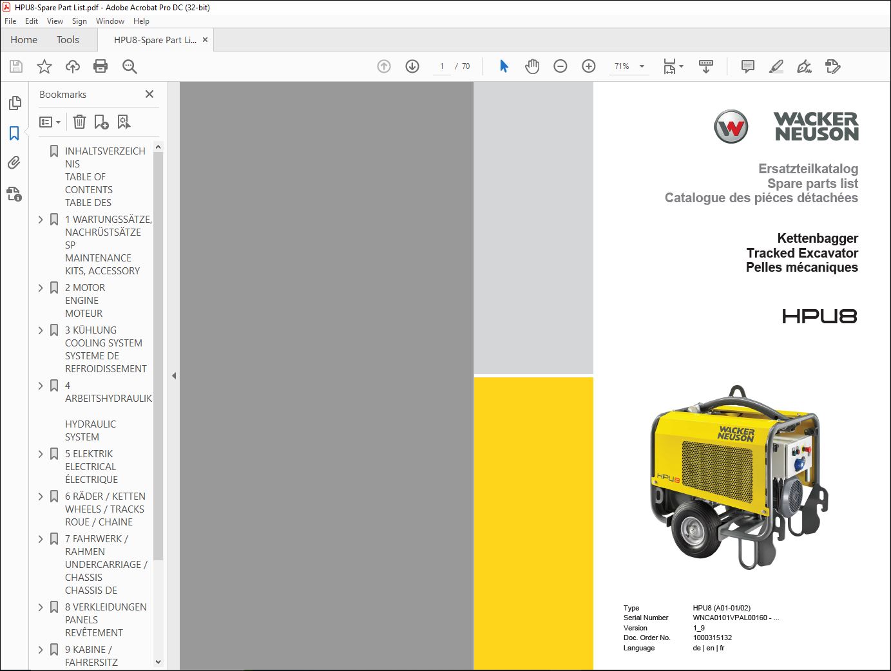The width and height of the screenshot is (891, 671).
Task: Select the Highlight text pen tool
Action: click(776, 66)
